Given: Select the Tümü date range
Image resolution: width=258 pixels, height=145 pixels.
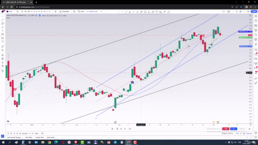Looking at the screenshot, I should (36, 133).
